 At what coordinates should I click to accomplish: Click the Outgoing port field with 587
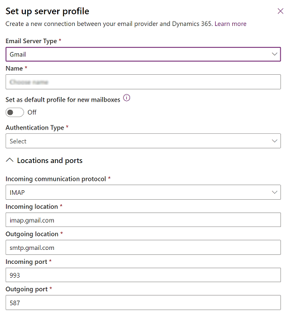pyautogui.click(x=143, y=303)
